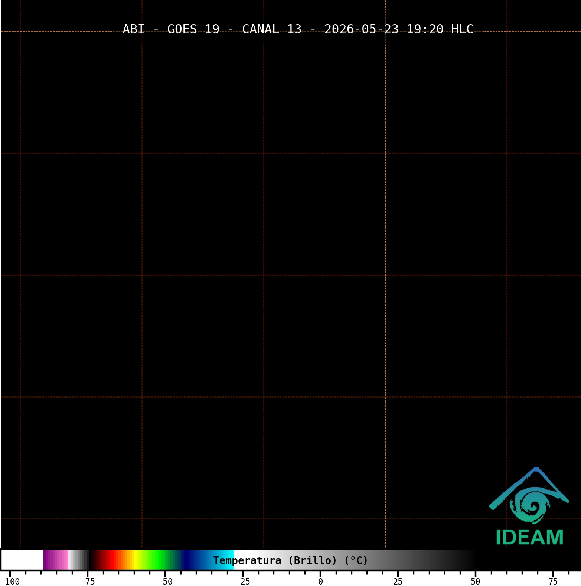The width and height of the screenshot is (581, 586).
Task: Click the red segment of colorbar
Action: point(111,560)
